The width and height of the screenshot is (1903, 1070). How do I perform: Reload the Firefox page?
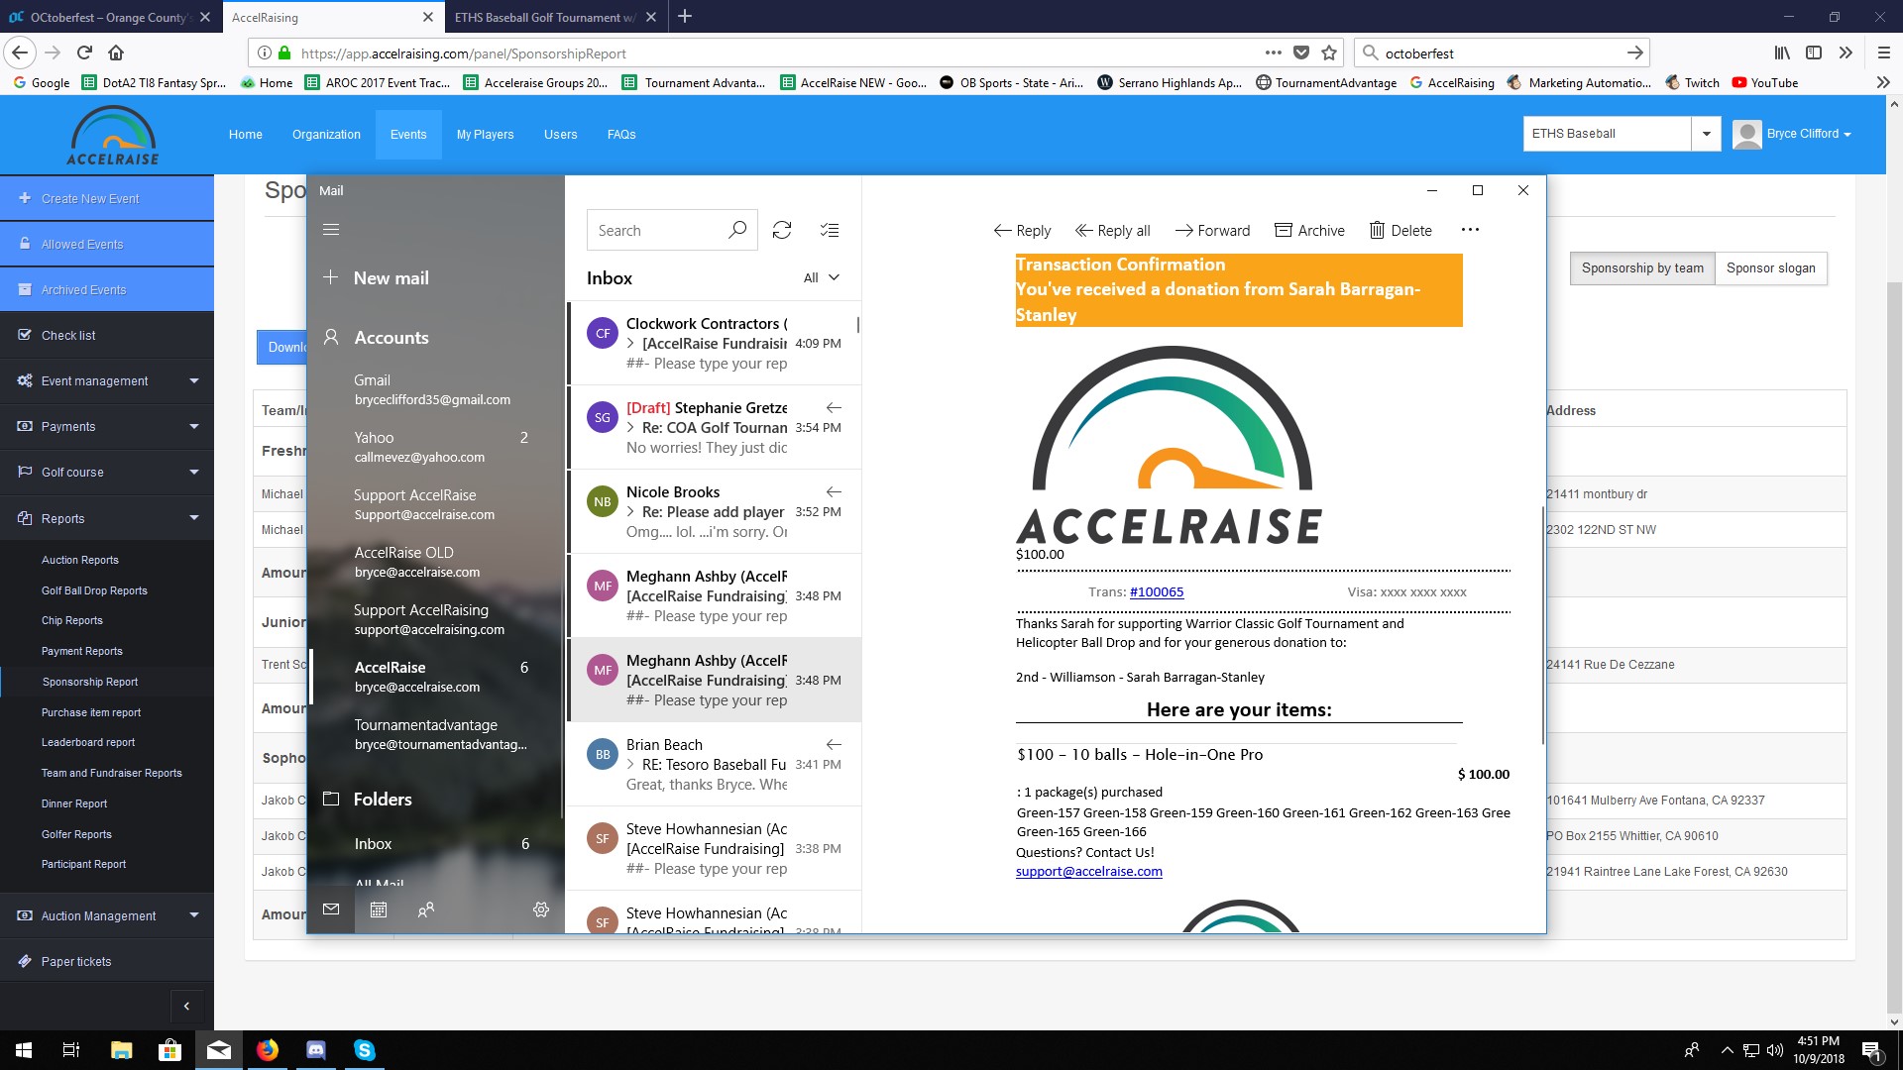[x=84, y=53]
